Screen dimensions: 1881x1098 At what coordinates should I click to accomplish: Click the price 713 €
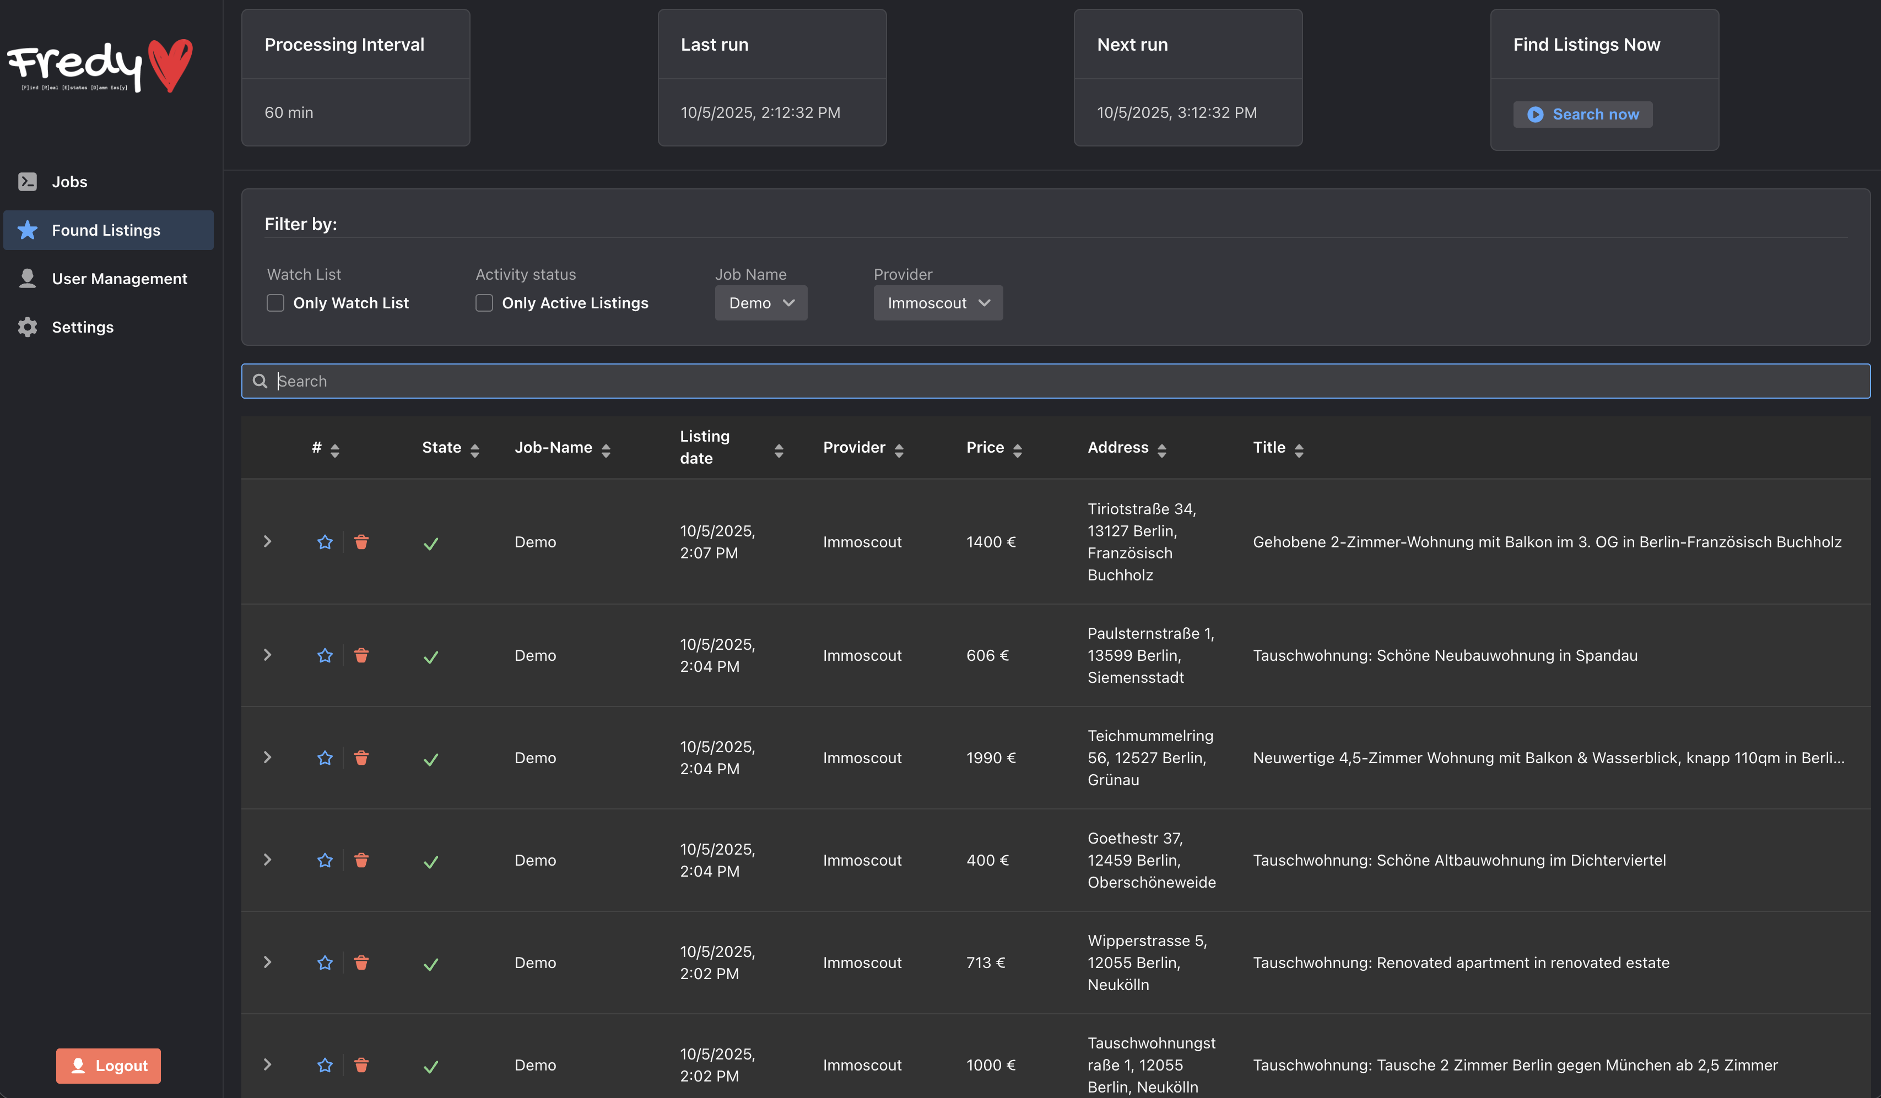986,963
